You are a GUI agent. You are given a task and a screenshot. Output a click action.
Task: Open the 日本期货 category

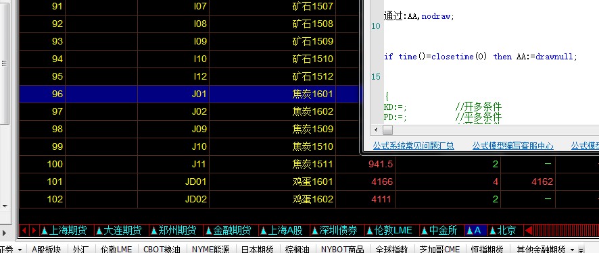click(258, 249)
